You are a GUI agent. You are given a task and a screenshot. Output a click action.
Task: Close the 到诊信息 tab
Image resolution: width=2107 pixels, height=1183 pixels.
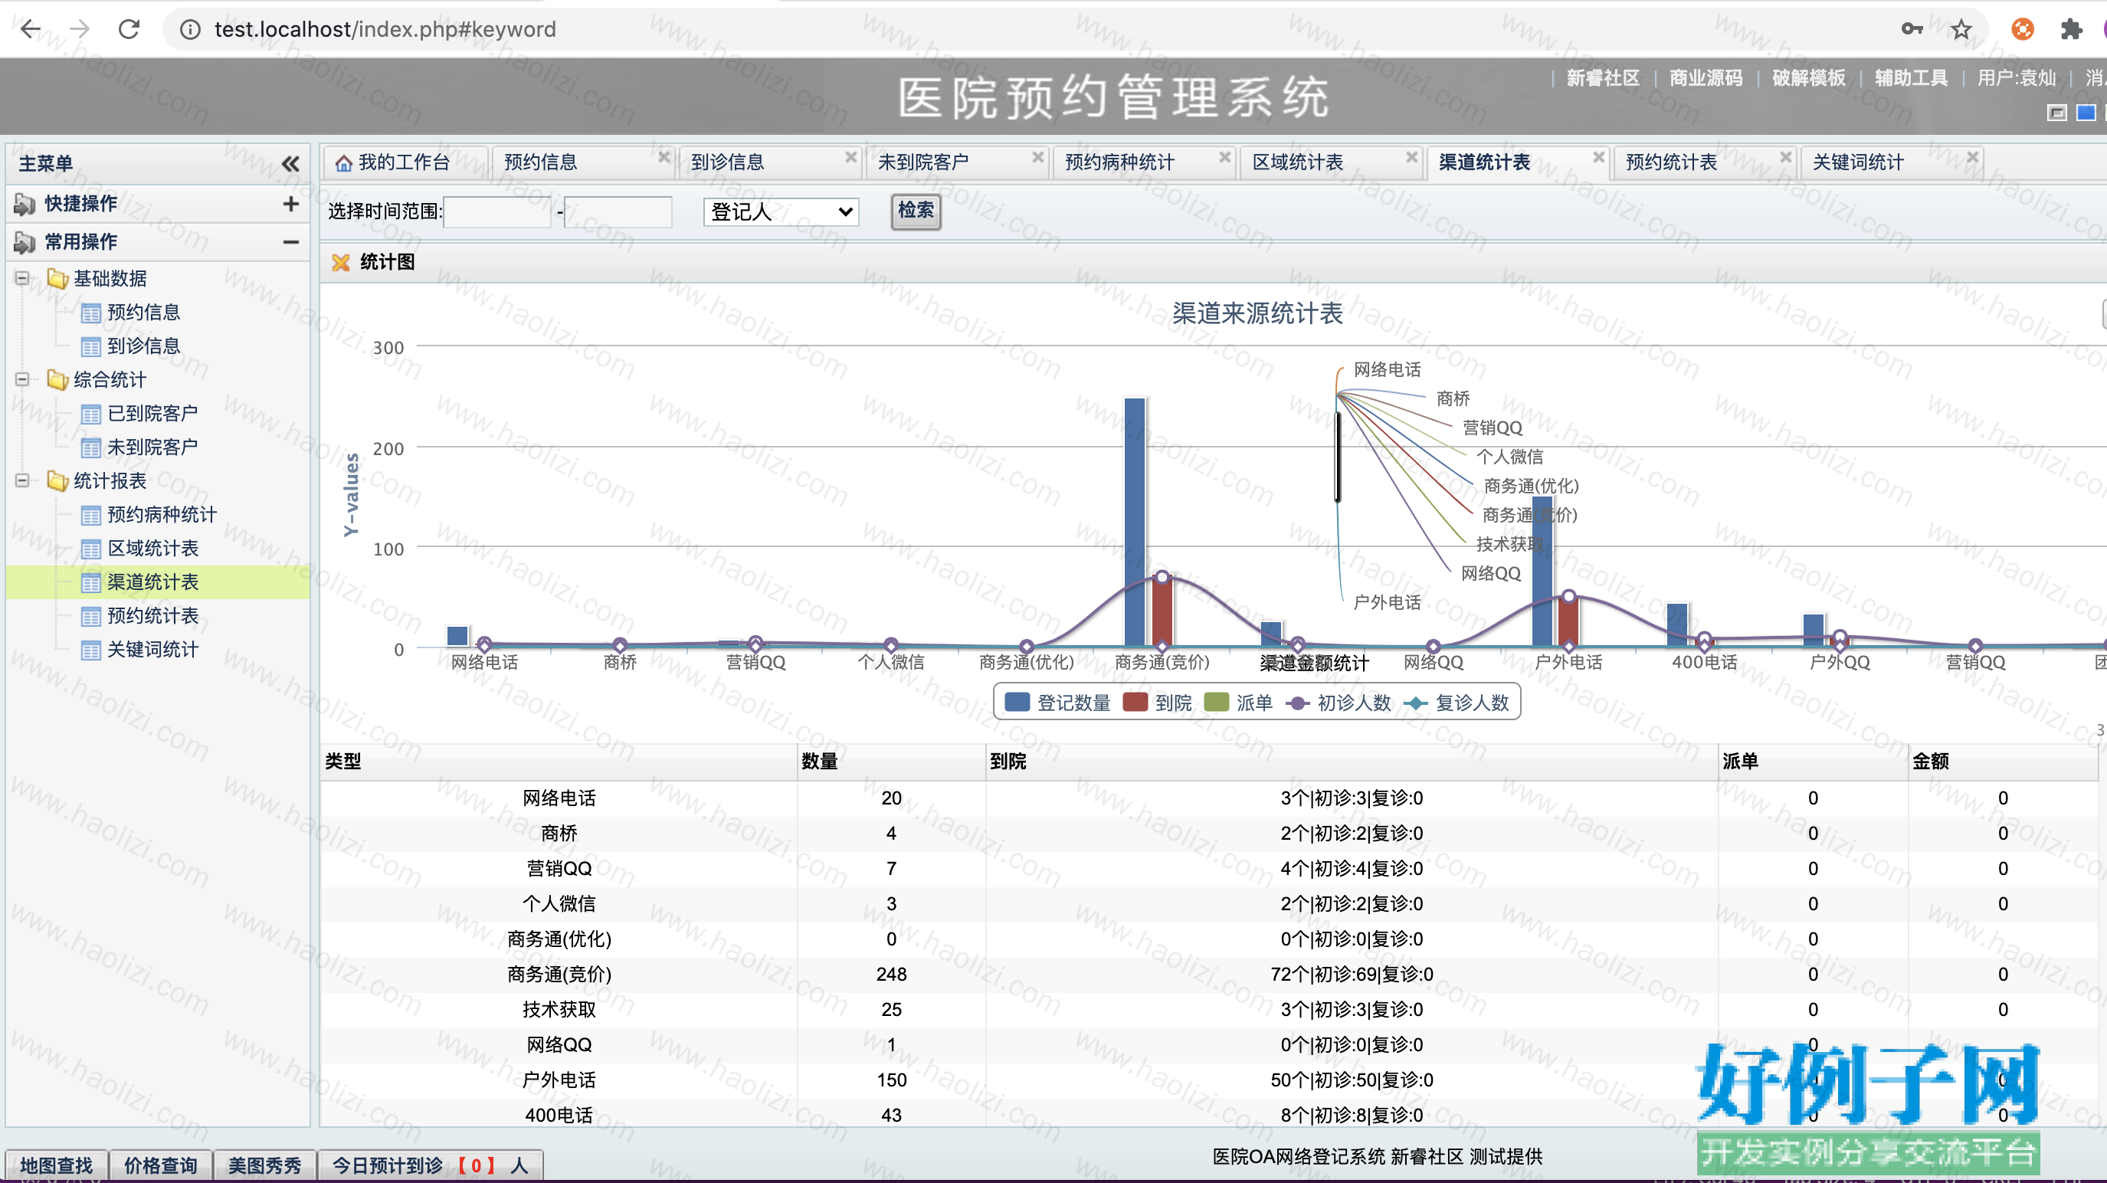pyautogui.click(x=850, y=157)
